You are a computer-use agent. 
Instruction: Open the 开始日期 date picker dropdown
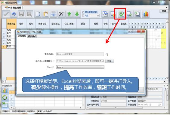coord(161,105)
